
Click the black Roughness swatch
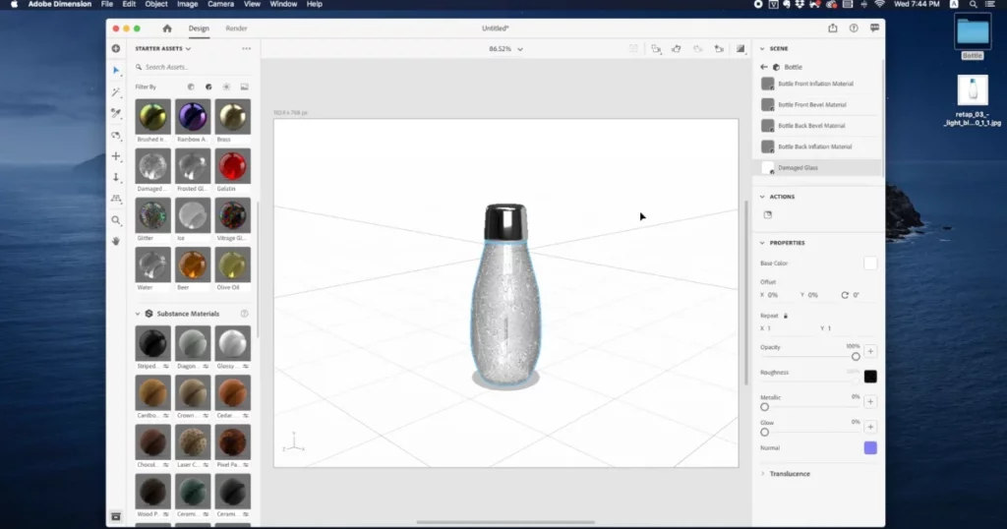click(x=870, y=377)
